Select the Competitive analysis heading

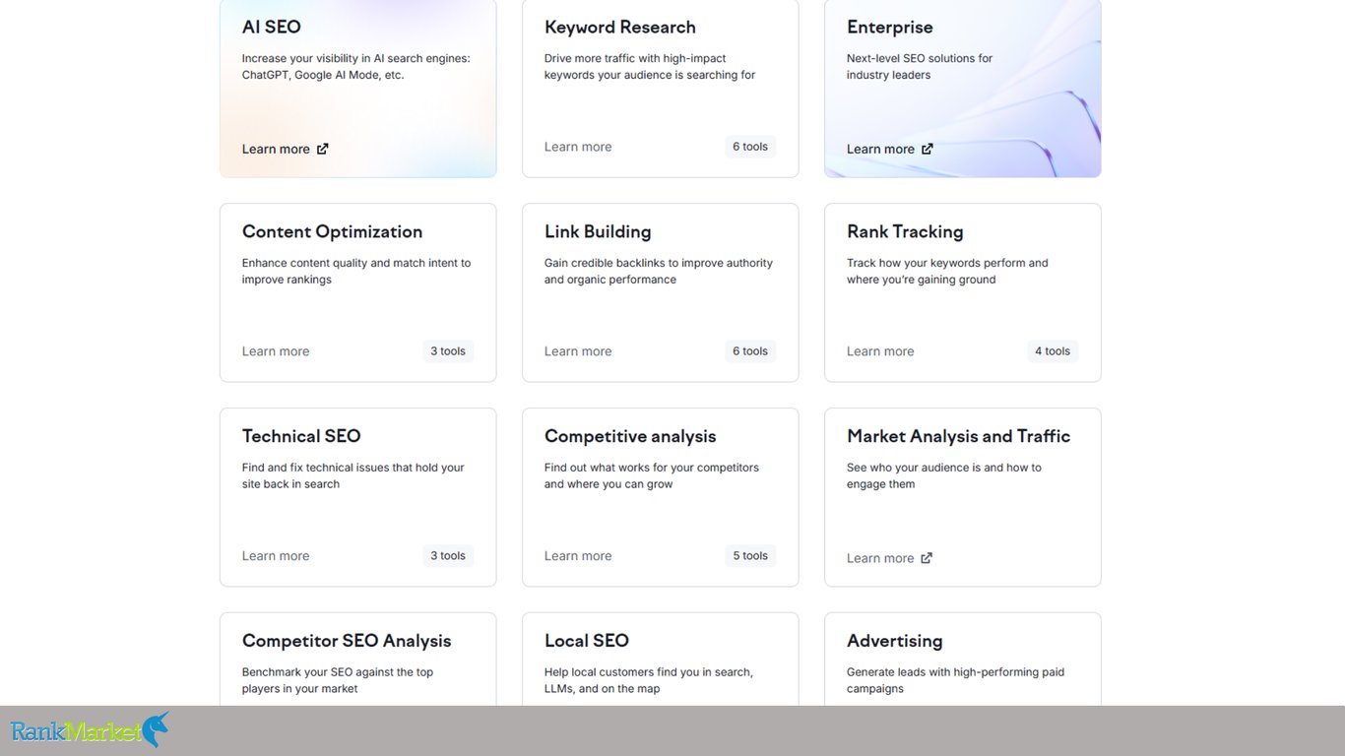630,436
